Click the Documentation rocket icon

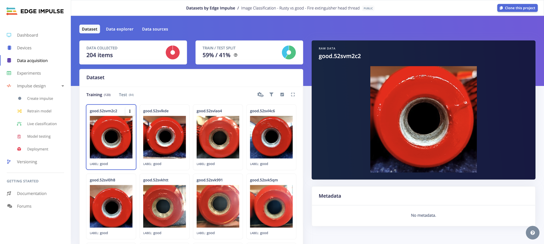pos(9,193)
